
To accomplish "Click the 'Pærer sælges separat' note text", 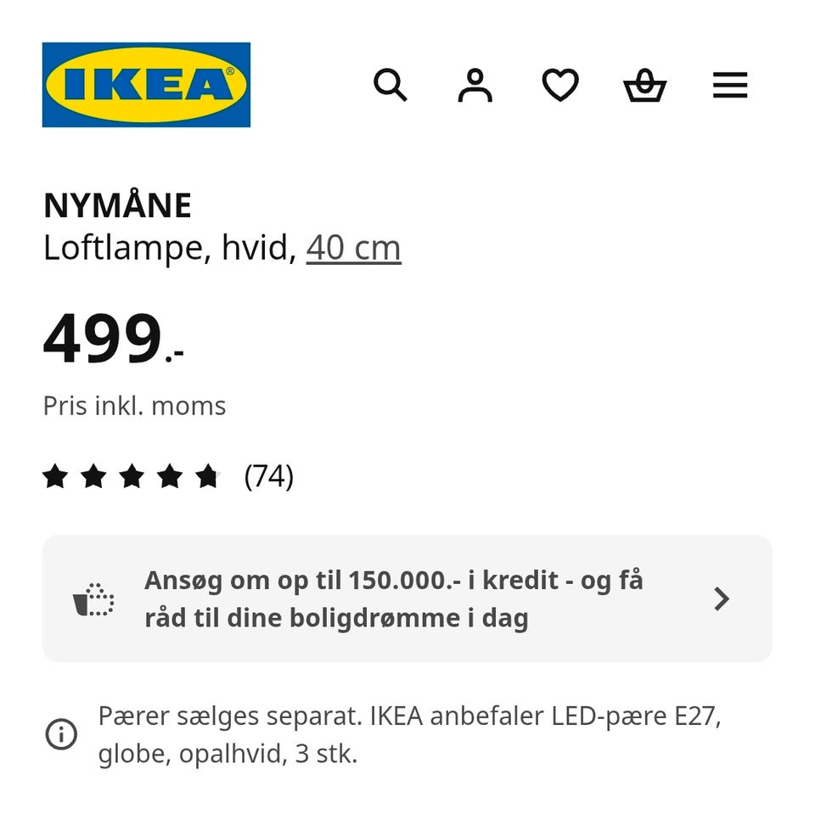I will (409, 734).
